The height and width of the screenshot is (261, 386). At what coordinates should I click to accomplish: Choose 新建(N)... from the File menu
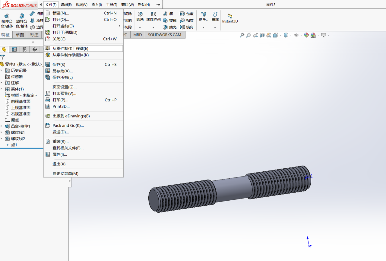click(x=83, y=13)
